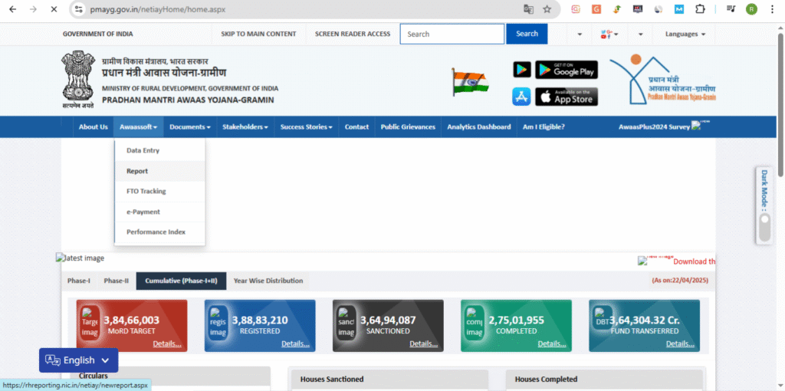The width and height of the screenshot is (785, 391).
Task: Switch to Year Wise Distribution tab
Action: pyautogui.click(x=268, y=281)
